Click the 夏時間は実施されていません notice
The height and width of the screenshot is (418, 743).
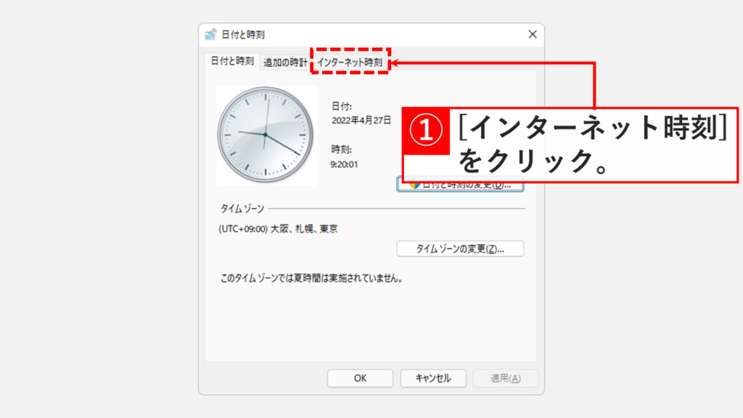tap(311, 279)
